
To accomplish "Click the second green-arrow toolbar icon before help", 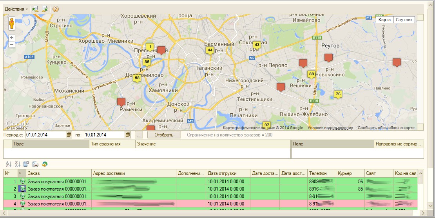I will pyautogui.click(x=45, y=9).
